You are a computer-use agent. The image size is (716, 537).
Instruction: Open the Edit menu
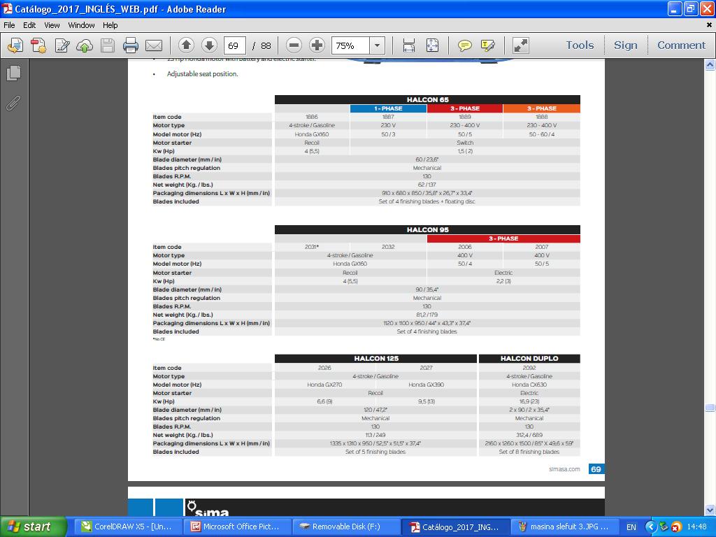(x=29, y=25)
